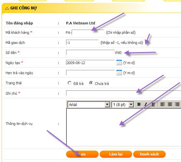
Task: Toggle Underline formatting in editor
Action: click(x=153, y=104)
